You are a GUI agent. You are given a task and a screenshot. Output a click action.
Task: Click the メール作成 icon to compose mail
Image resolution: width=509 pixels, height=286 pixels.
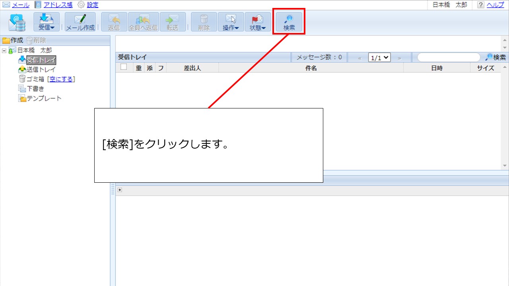80,21
